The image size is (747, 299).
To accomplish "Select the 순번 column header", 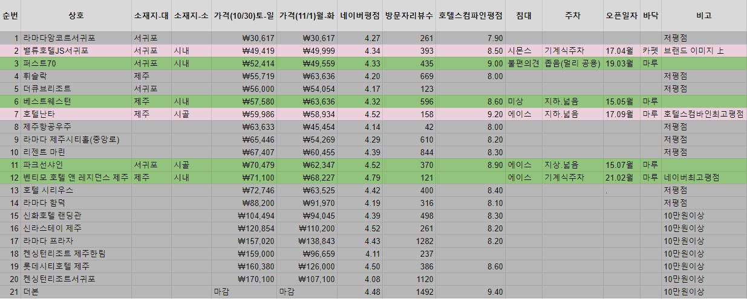I will (x=10, y=16).
